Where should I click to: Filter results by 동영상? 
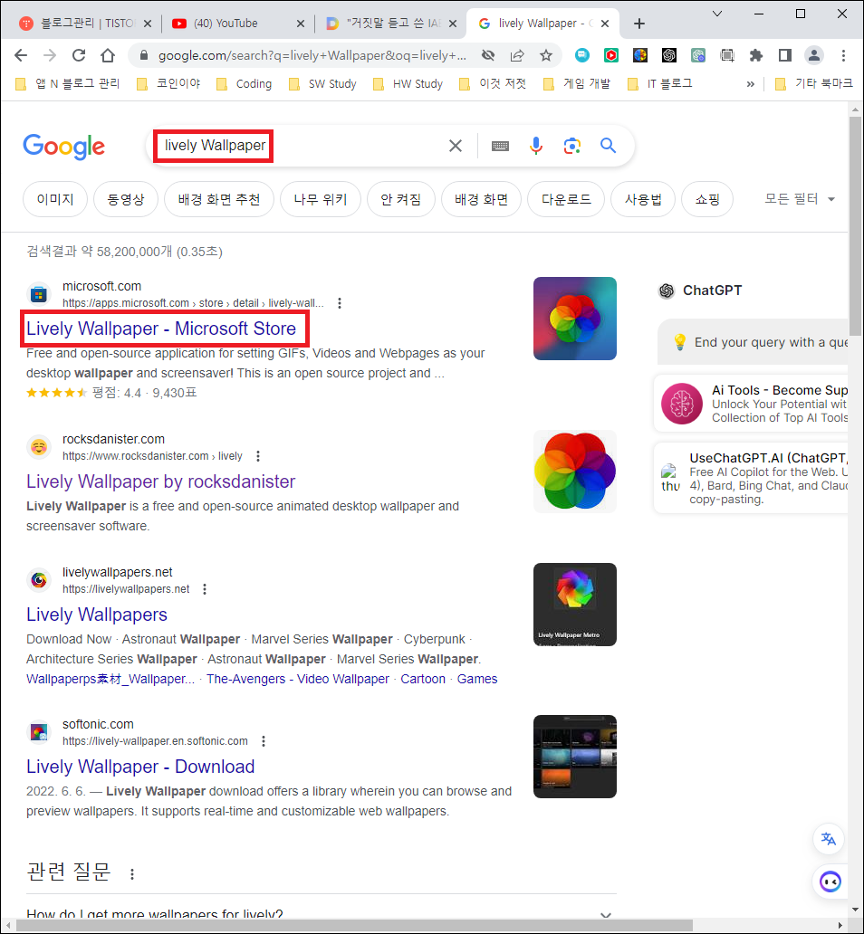tap(126, 199)
